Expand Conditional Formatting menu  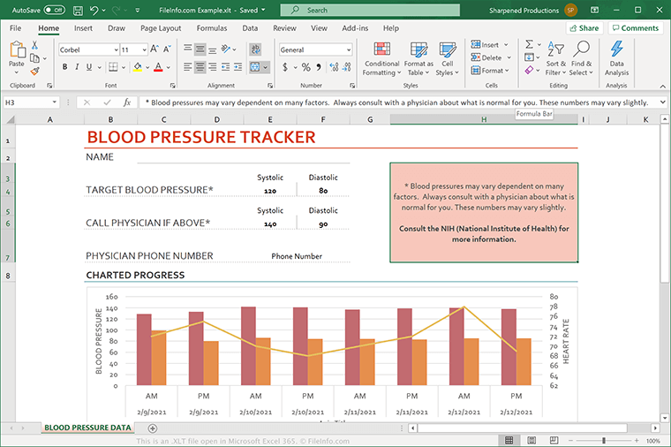381,59
